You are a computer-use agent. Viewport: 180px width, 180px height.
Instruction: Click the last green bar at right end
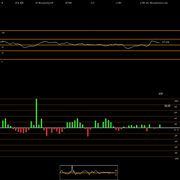pyautogui.click(x=160, y=126)
